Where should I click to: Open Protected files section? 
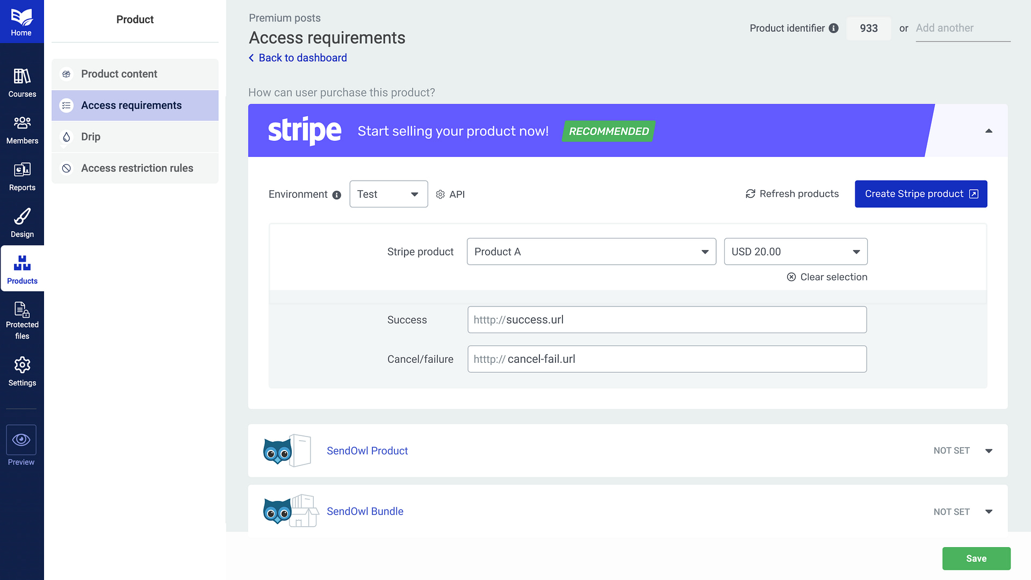tap(22, 320)
